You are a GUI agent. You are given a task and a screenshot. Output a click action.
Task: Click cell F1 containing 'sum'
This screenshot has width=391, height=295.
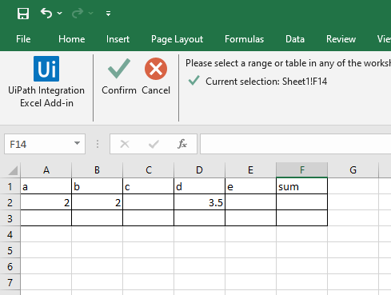coord(302,186)
